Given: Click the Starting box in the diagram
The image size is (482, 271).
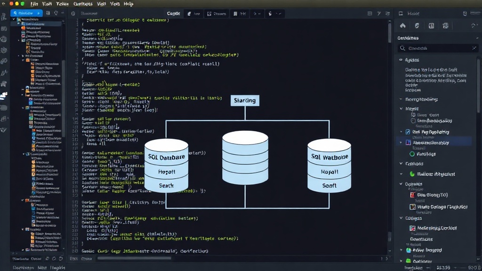Looking at the screenshot, I should coord(245,101).
